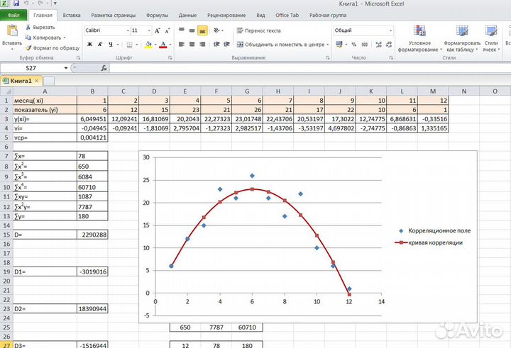Toggle Wrap Text (Перенос текста)
Screen dimensions: 511x348
pyautogui.click(x=258, y=30)
